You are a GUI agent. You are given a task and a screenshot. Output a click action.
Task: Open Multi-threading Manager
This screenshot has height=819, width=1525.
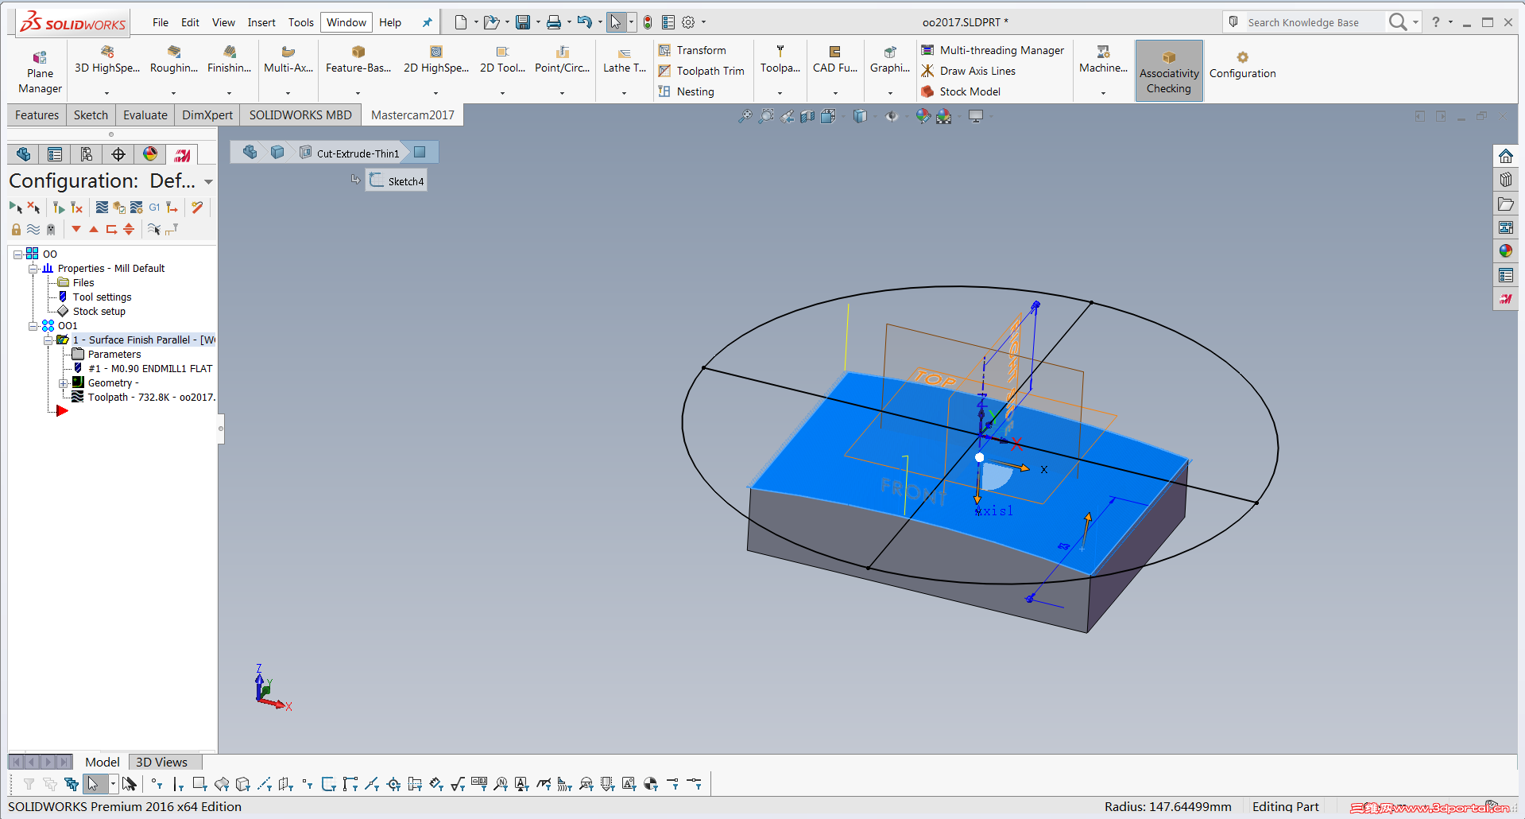[x=993, y=50]
